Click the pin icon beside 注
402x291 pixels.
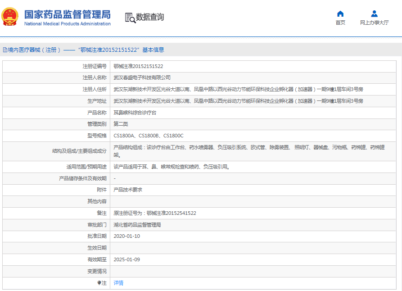[99, 283]
